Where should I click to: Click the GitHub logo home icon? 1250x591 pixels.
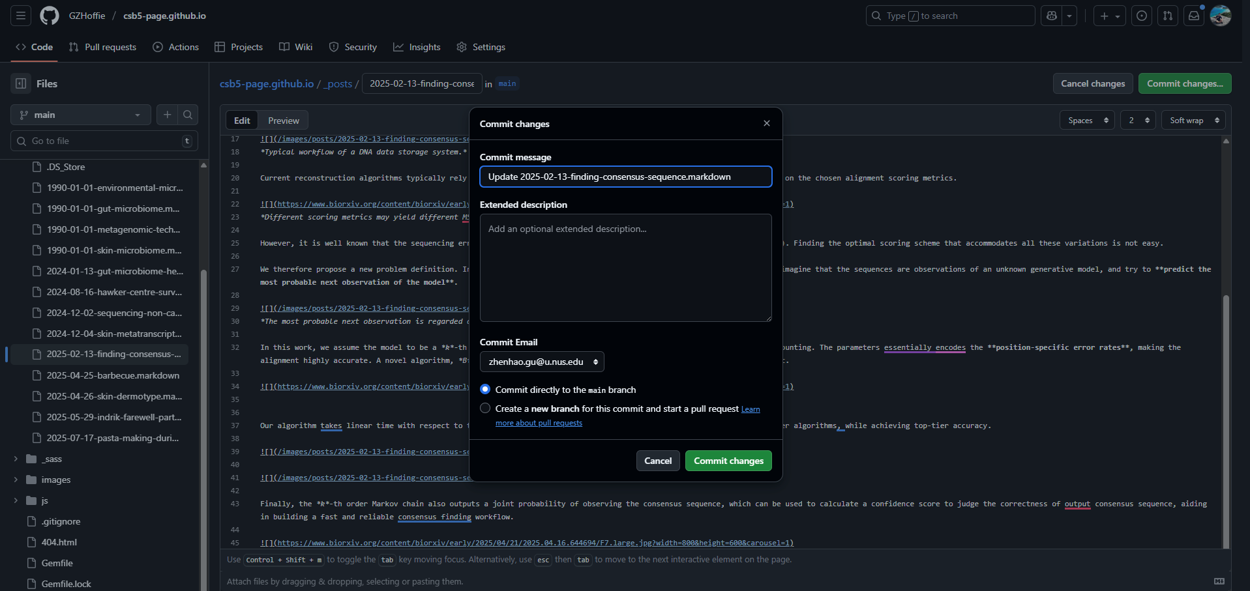[x=50, y=16]
